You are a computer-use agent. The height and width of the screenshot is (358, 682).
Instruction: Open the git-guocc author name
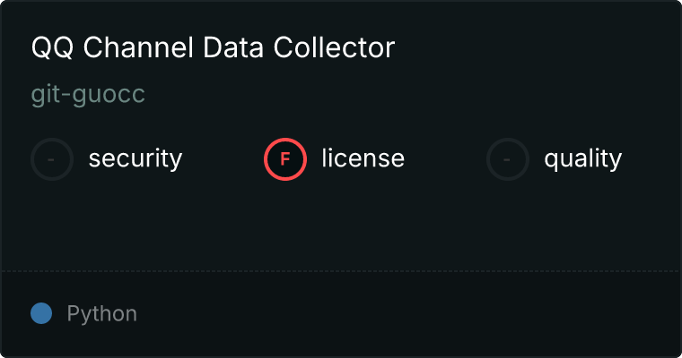coord(88,95)
